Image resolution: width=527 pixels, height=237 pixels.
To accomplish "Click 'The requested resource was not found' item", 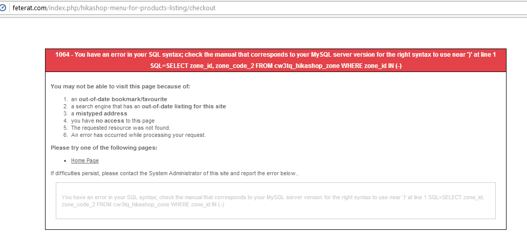I will (x=121, y=128).
